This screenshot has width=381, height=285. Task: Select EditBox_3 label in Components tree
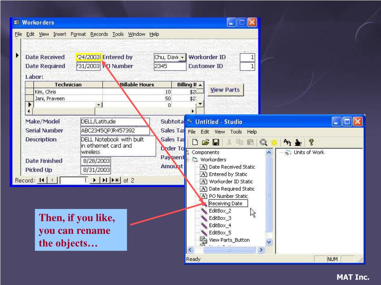point(220,218)
